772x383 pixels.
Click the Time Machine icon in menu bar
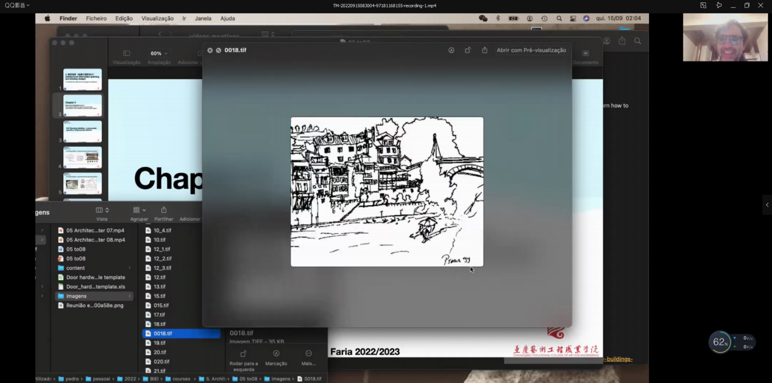pos(544,18)
